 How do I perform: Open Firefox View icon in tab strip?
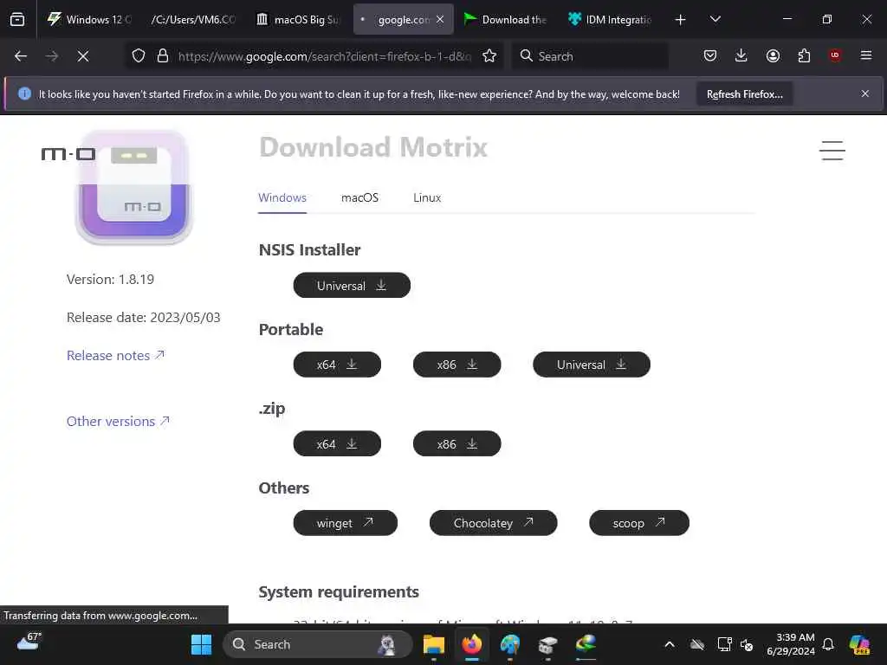point(17,19)
